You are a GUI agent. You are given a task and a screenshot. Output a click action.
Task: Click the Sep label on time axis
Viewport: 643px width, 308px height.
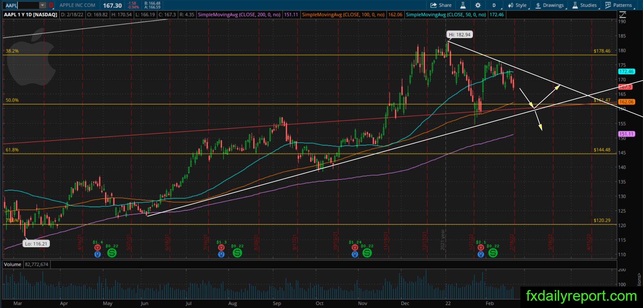point(277,303)
